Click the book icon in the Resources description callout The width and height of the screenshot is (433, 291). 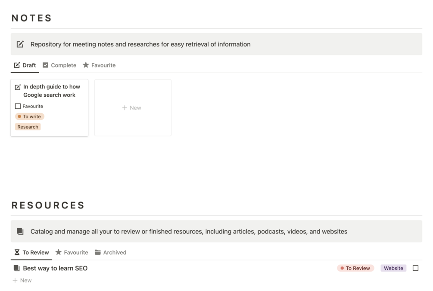coord(20,231)
